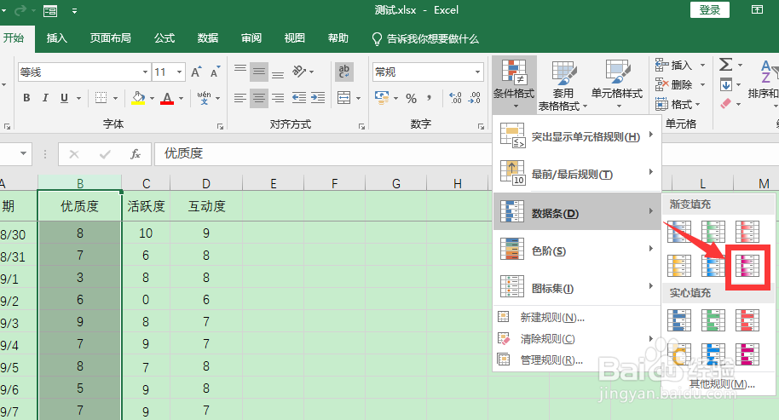Click the Clear eraser icon
This screenshot has width=779, height=420.
click(x=726, y=104)
